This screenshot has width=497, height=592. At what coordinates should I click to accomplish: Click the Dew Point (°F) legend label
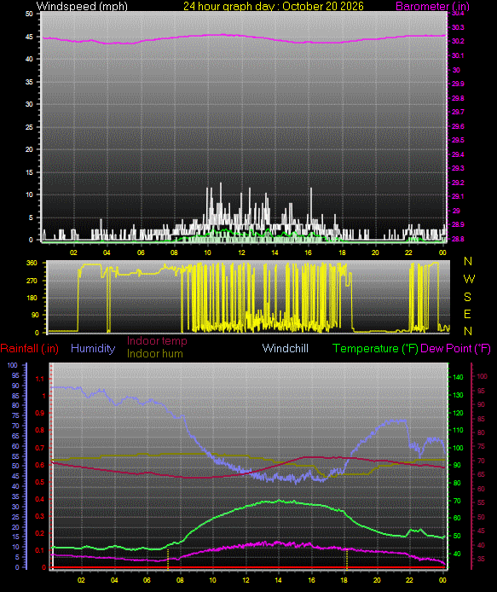(x=455, y=348)
